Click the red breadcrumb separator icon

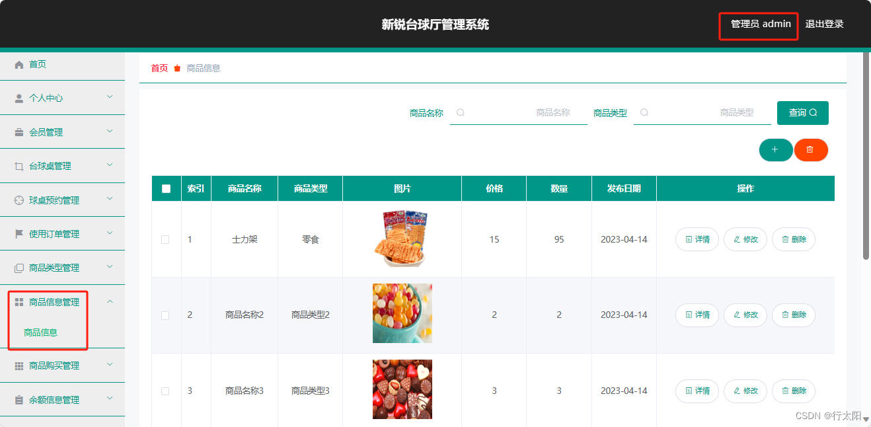coord(177,68)
